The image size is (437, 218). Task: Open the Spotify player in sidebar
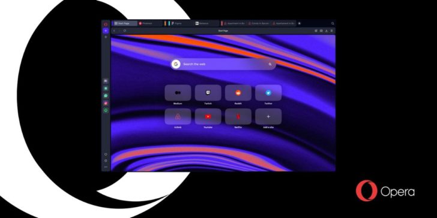[106, 110]
